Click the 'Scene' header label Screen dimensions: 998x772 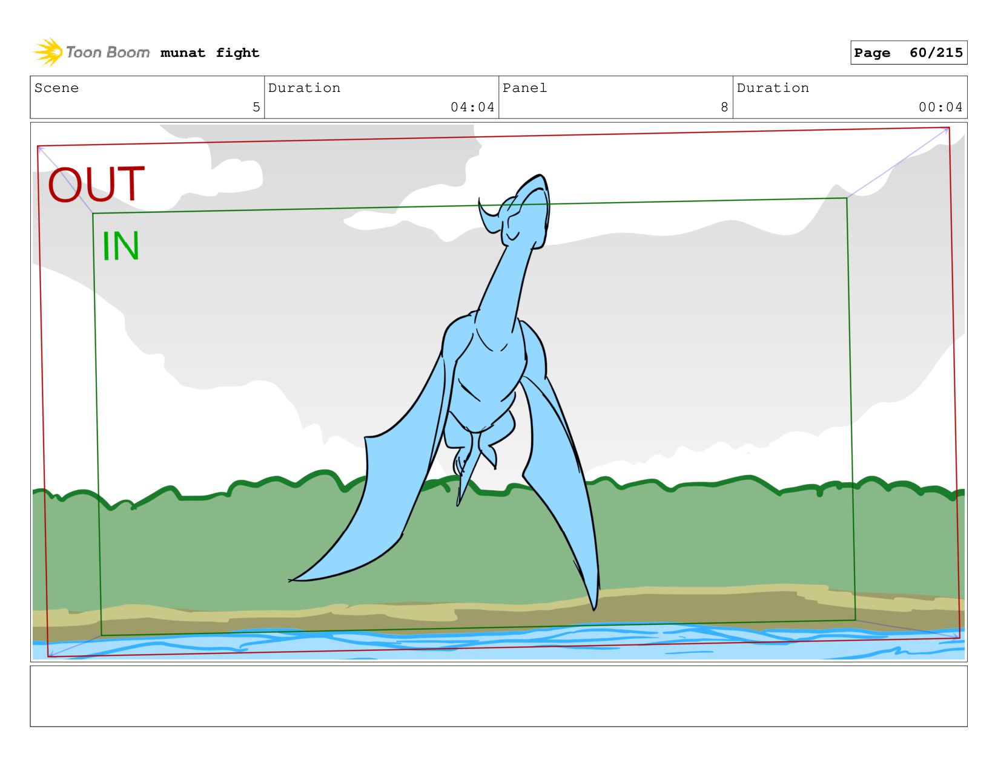click(x=57, y=88)
